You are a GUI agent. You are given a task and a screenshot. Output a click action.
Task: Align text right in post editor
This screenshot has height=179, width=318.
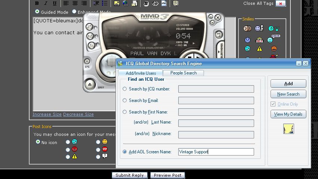tap(84, 3)
